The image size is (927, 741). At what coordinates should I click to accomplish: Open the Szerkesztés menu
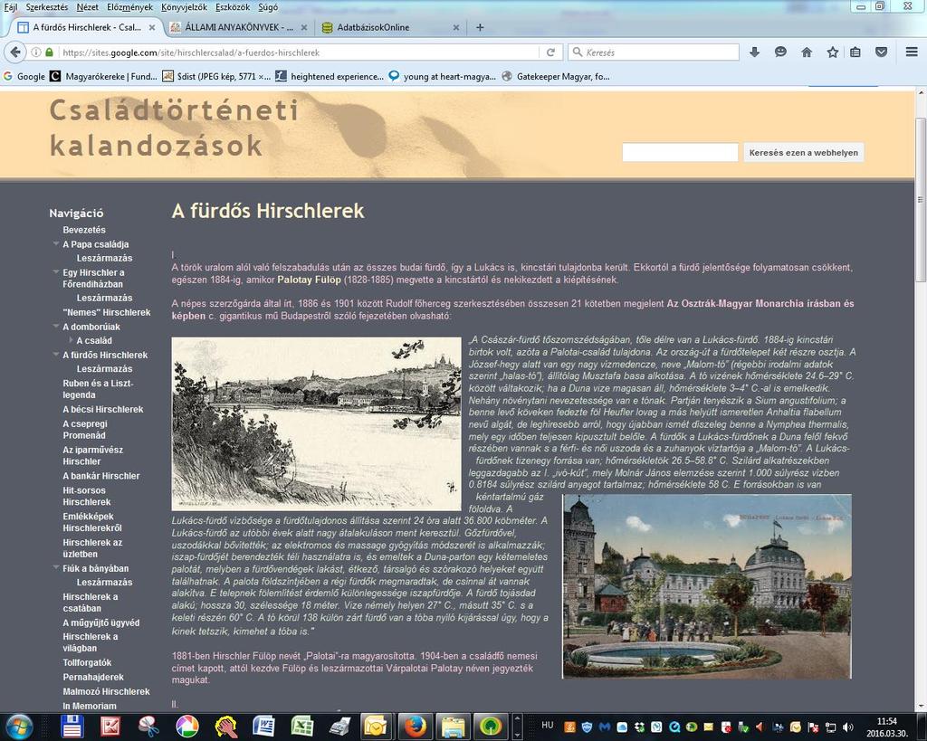47,7
